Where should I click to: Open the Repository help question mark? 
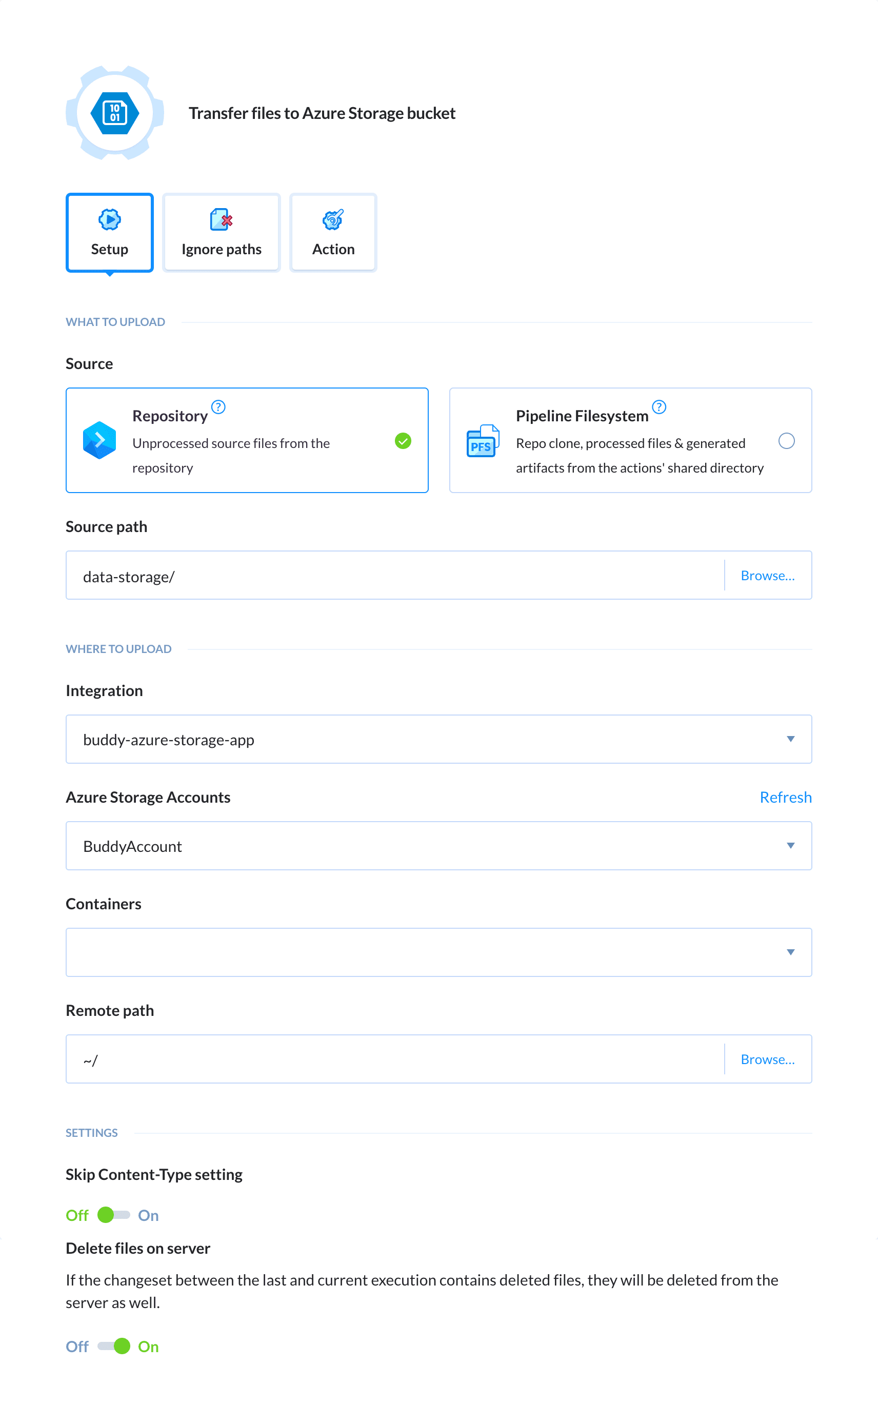point(219,407)
